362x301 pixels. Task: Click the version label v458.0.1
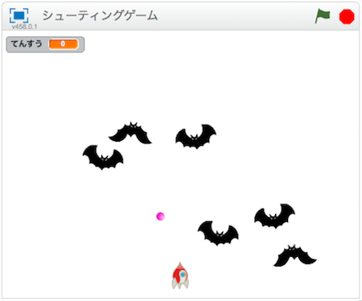point(24,27)
